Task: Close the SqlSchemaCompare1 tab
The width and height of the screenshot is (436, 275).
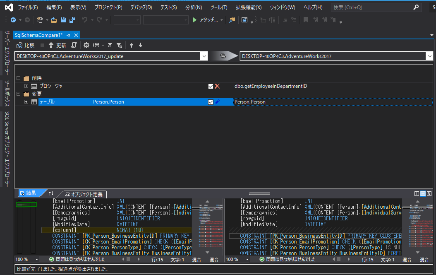Action: tap(76, 35)
